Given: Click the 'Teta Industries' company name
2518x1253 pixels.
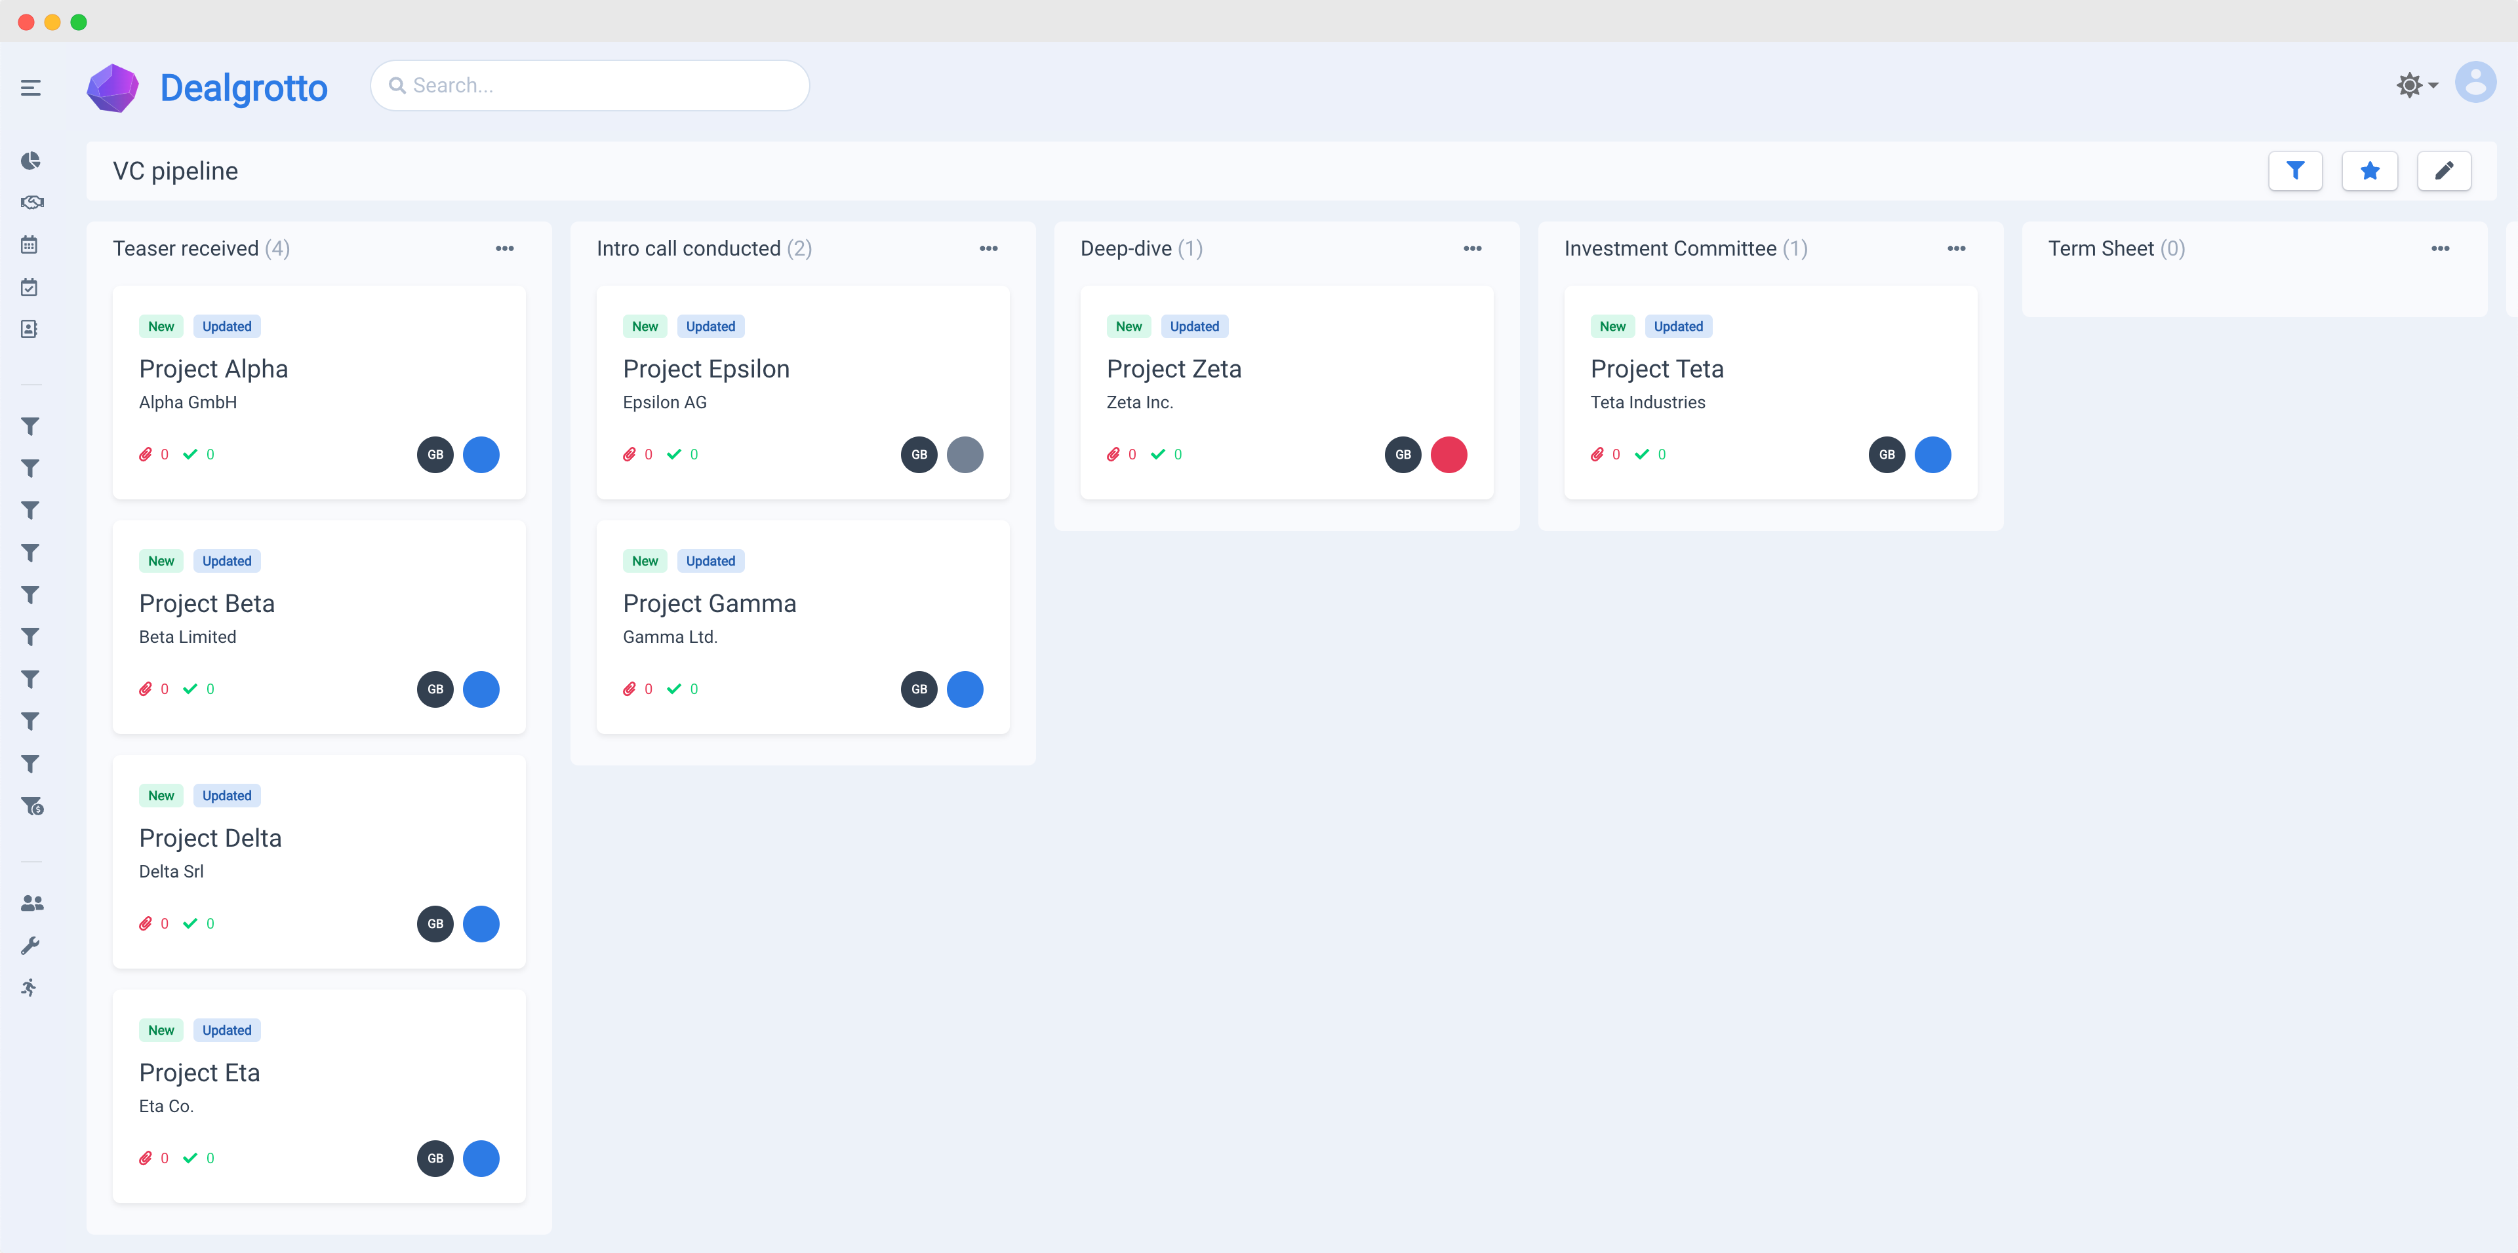Looking at the screenshot, I should 1648,402.
